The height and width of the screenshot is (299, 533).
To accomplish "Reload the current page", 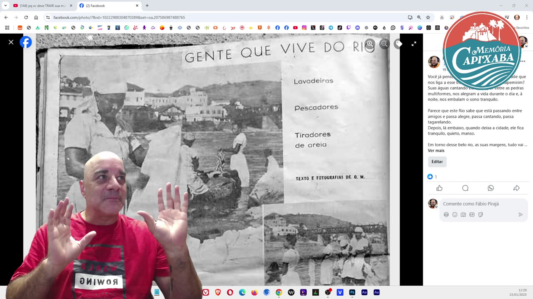I will point(26,17).
